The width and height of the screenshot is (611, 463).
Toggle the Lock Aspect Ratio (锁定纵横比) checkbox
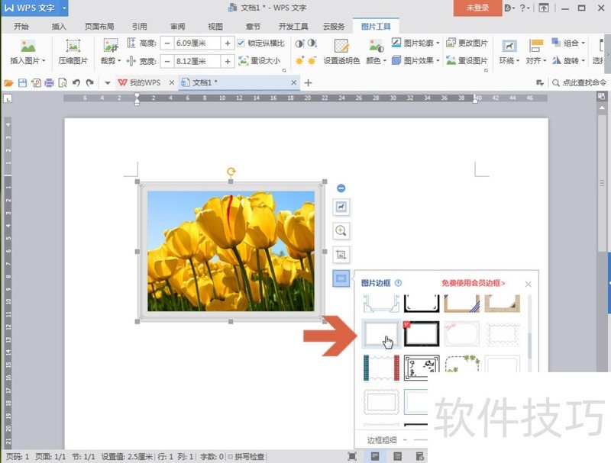pos(239,43)
